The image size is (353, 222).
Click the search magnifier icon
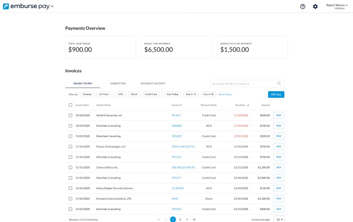pos(279,83)
